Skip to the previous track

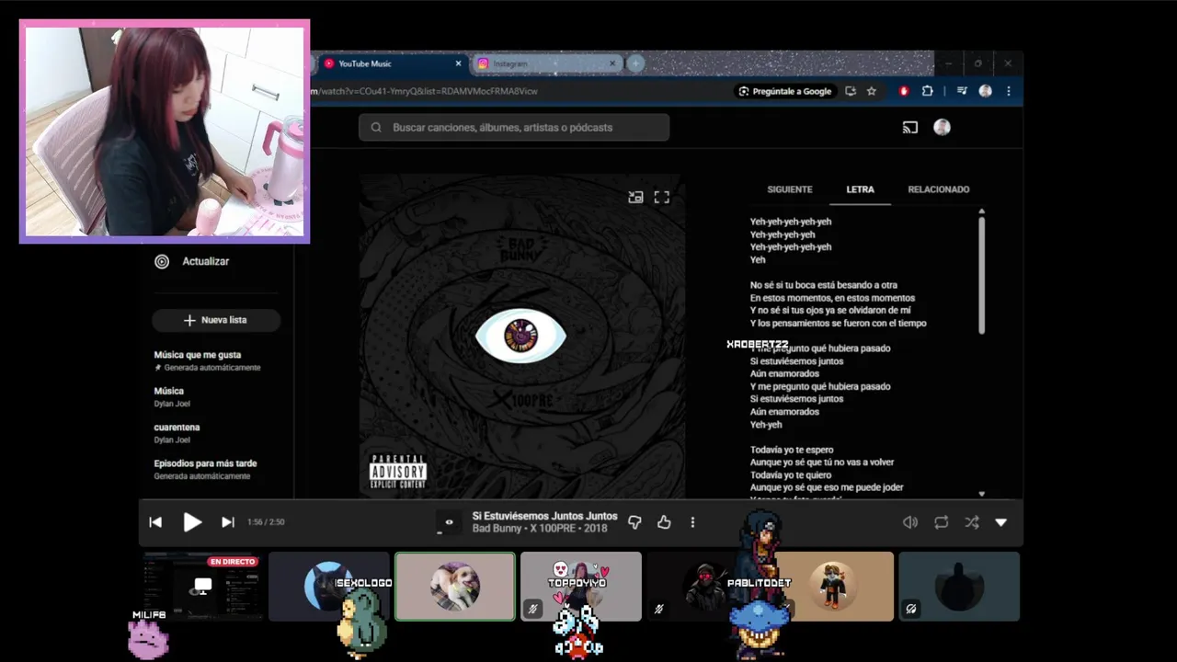[155, 522]
